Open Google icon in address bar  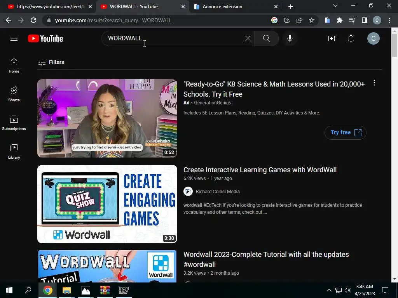click(x=274, y=20)
